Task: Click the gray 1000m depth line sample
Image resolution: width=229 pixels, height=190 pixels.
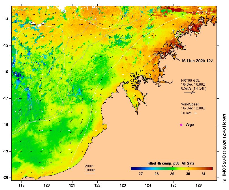Action: pyautogui.click(x=90, y=173)
